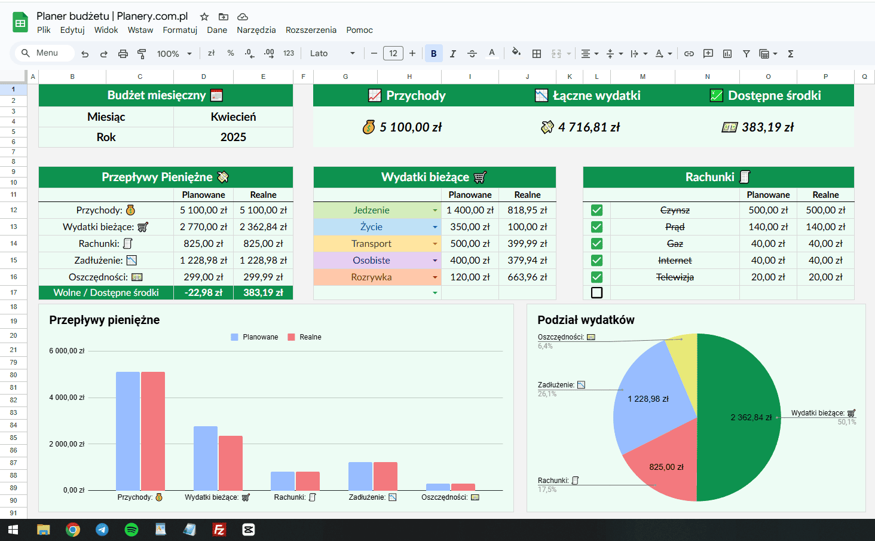Click the increase font size plus button
This screenshot has width=875, height=541.
click(412, 54)
